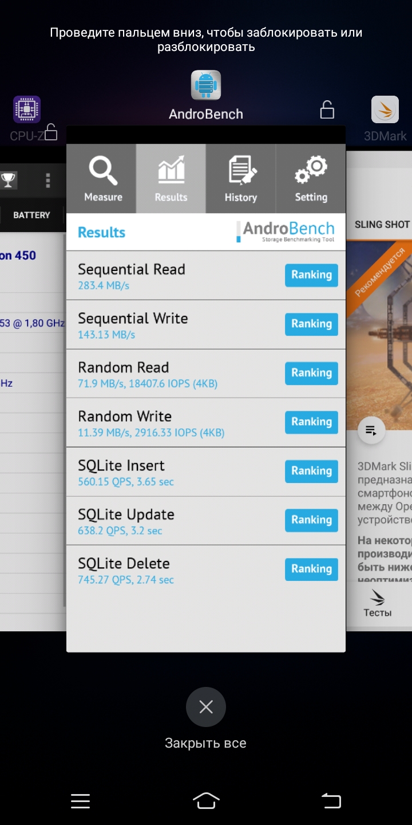Tap the AndroBench app icon
Image resolution: width=412 pixels, height=825 pixels.
(206, 85)
